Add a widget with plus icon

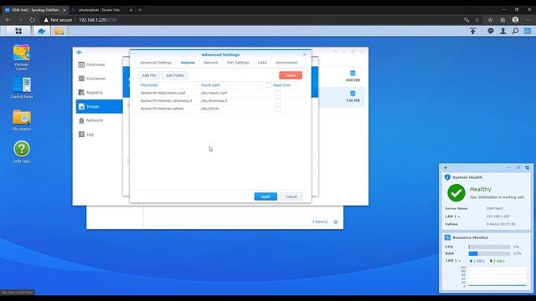click(x=446, y=167)
